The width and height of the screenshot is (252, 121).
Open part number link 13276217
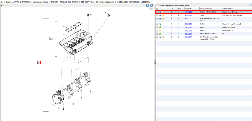pos(188,37)
